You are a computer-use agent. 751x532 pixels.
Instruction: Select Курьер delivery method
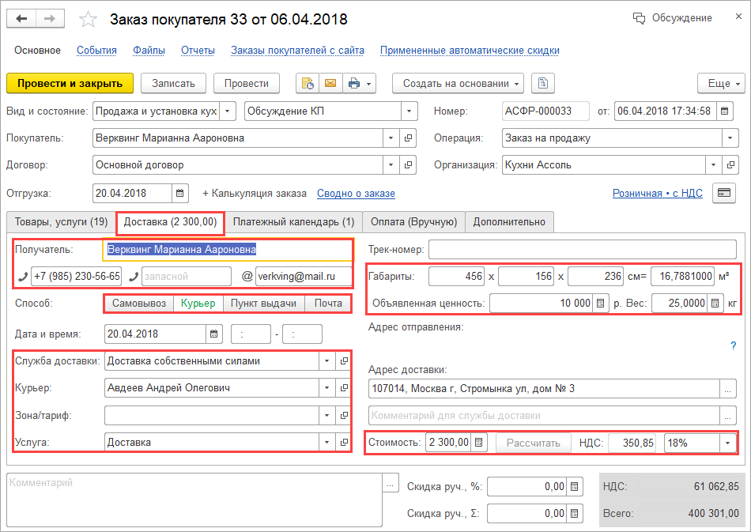coord(198,303)
